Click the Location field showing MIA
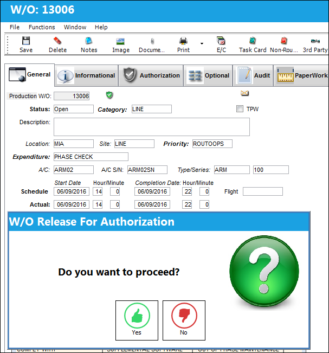The height and width of the screenshot is (353, 329). click(74, 144)
